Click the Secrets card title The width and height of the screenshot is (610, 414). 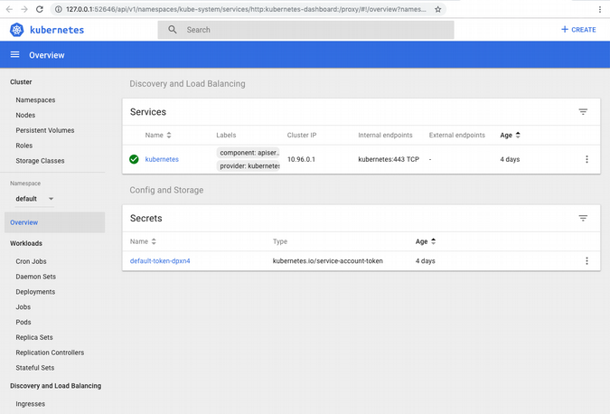click(x=145, y=218)
